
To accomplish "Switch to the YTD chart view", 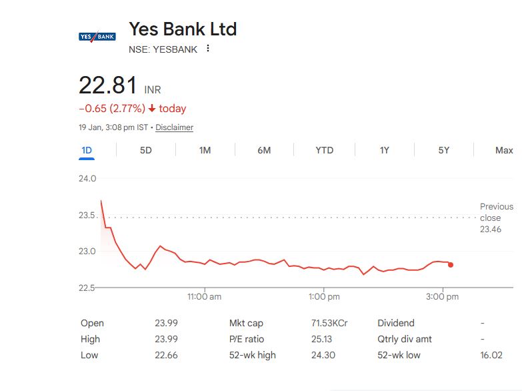I will (324, 150).
